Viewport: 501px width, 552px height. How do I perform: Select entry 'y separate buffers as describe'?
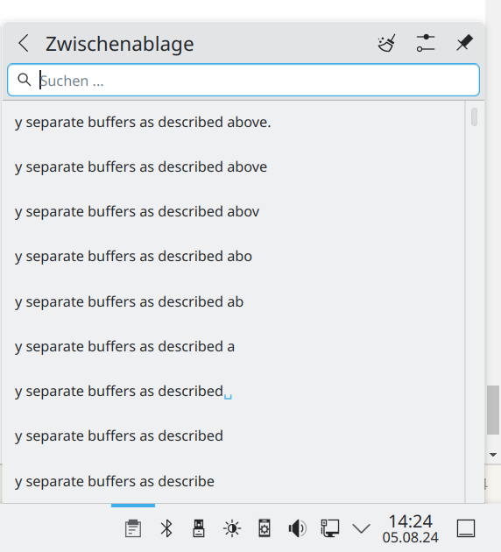[x=234, y=481]
